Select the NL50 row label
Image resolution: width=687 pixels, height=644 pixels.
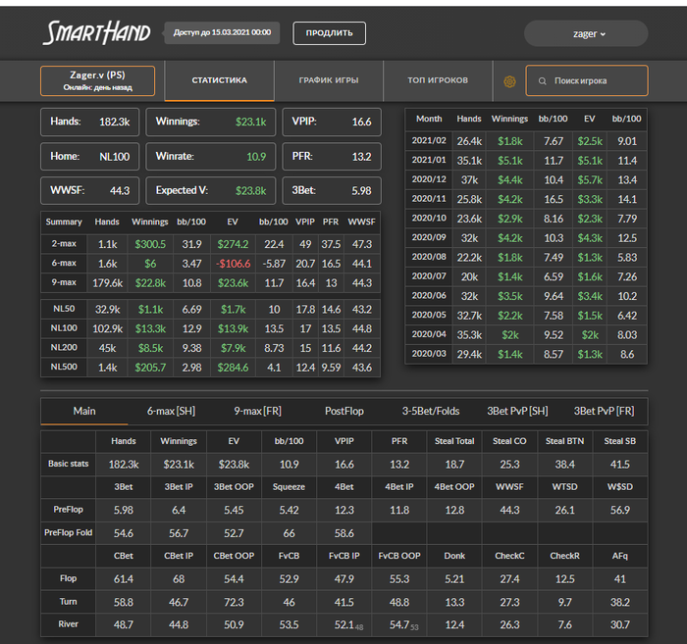64,309
